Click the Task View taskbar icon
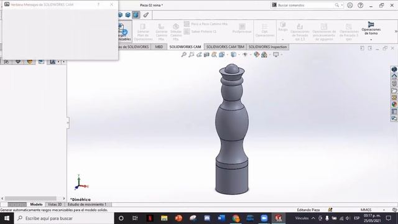 click(x=135, y=218)
